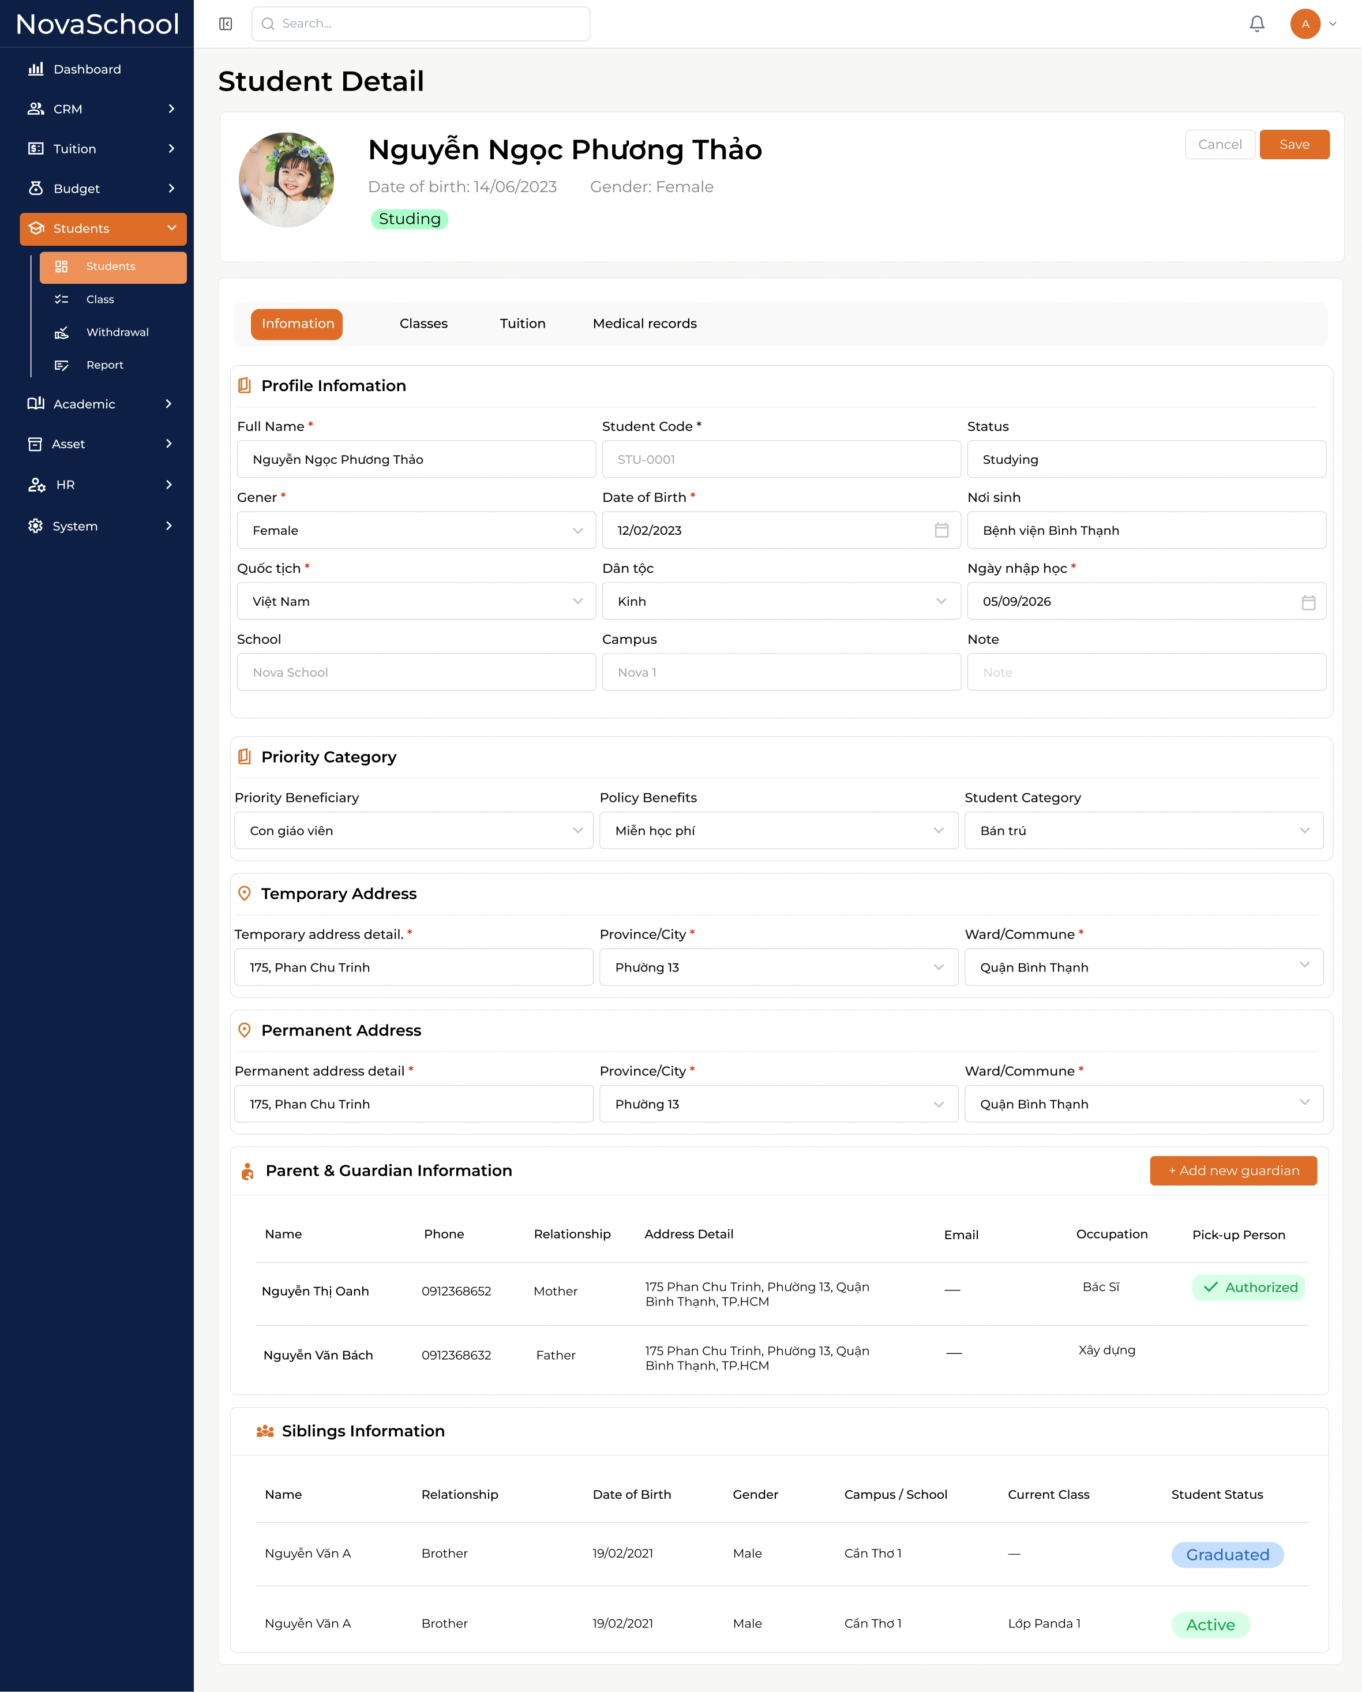Click the Profile Infomation section icon
The image size is (1362, 1692).
pyautogui.click(x=245, y=385)
